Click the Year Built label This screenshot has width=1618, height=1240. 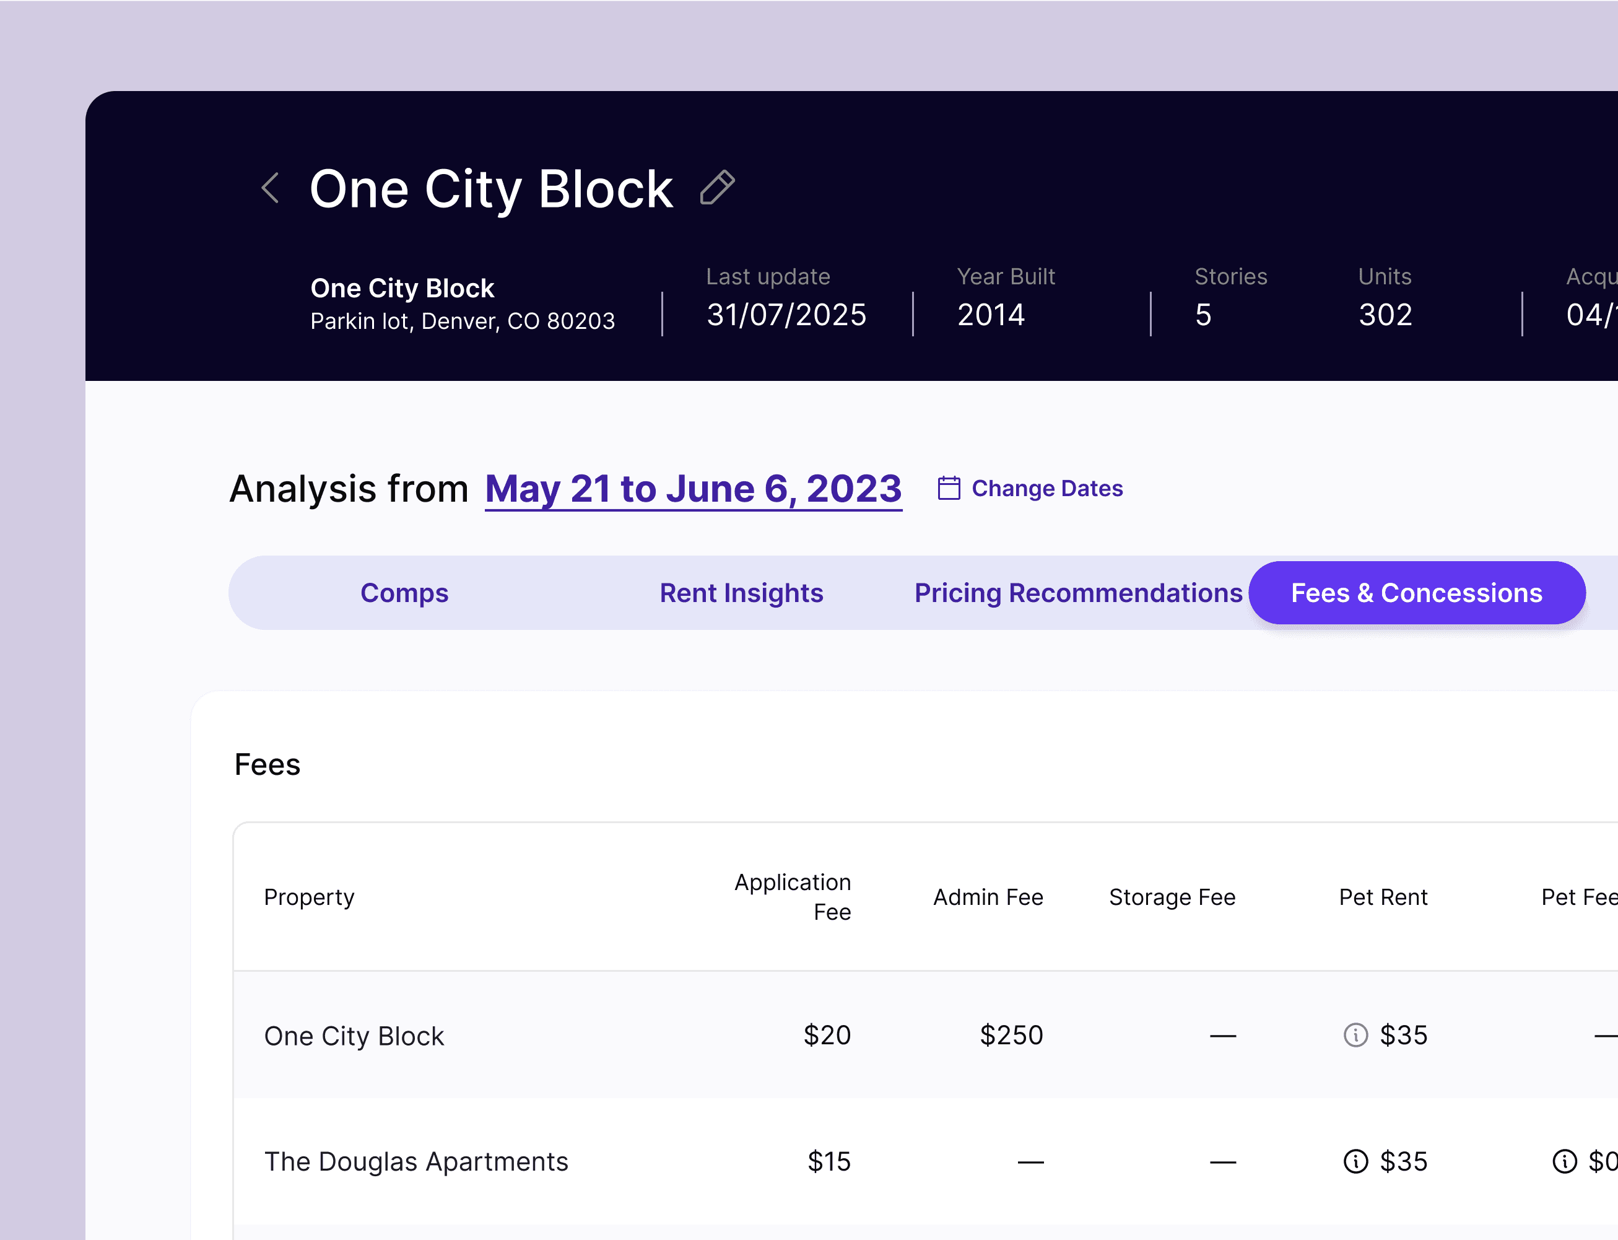tap(1006, 276)
